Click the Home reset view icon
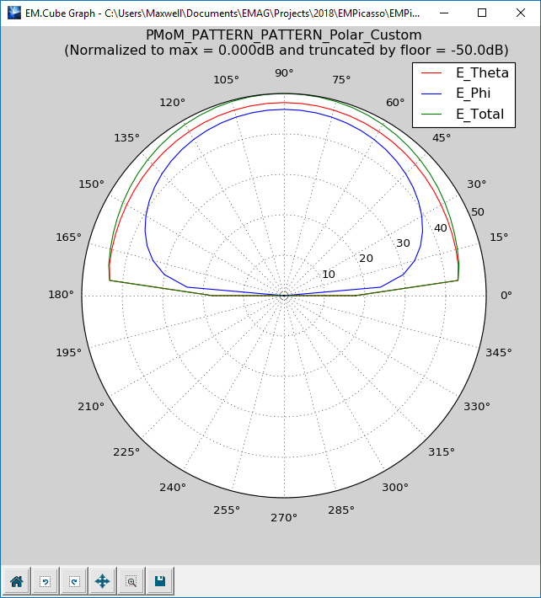 [16, 581]
